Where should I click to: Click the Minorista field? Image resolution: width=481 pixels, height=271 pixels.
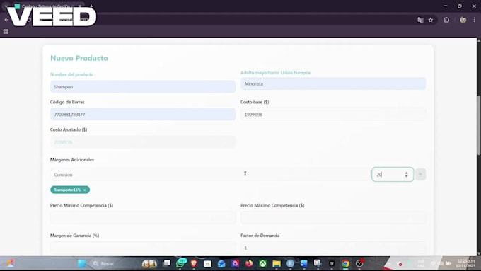(x=333, y=83)
